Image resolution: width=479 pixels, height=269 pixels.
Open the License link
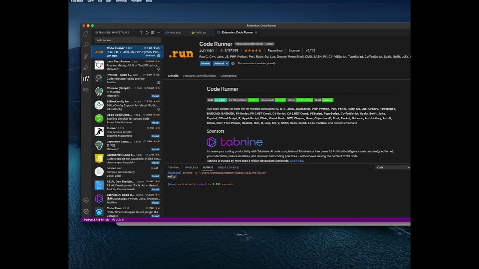coord(294,50)
